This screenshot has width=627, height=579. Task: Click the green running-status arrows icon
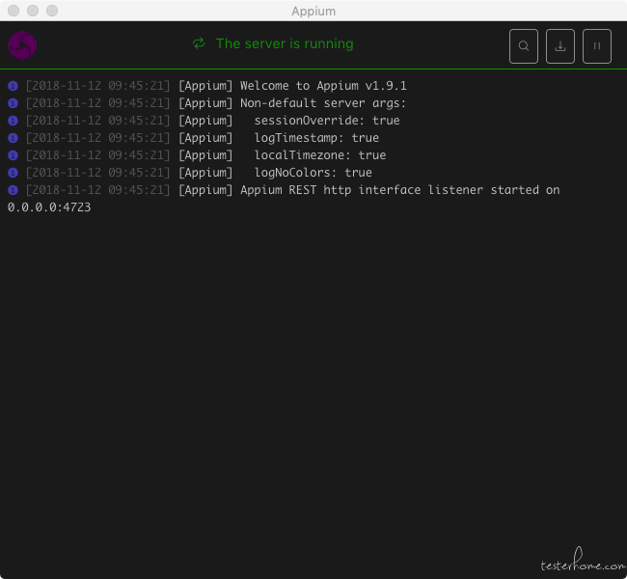199,43
